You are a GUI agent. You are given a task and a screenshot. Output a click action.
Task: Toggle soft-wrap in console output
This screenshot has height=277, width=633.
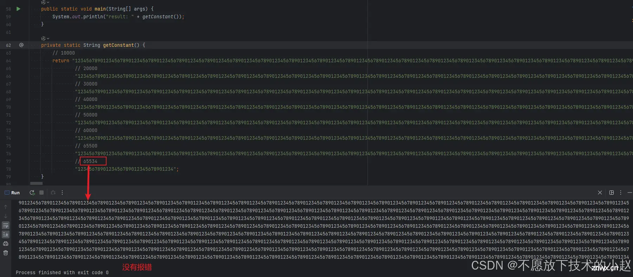coord(6,225)
